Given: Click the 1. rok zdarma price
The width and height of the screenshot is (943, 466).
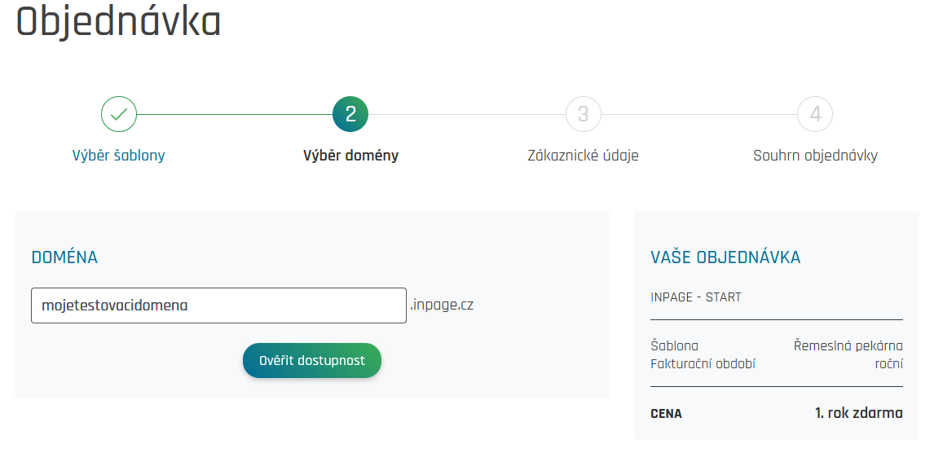Looking at the screenshot, I should (x=858, y=413).
